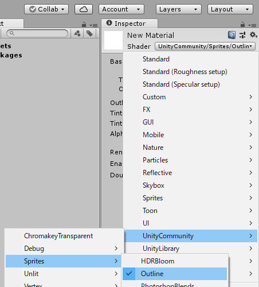The width and height of the screenshot is (259, 287).
Task: Toggle the Inspector panel lock icon
Action: 242,25
